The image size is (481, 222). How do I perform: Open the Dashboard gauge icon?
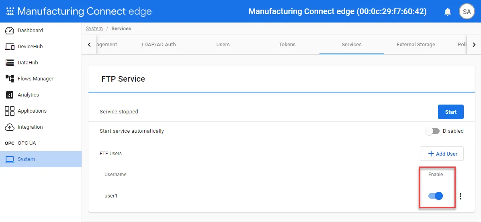(x=10, y=31)
